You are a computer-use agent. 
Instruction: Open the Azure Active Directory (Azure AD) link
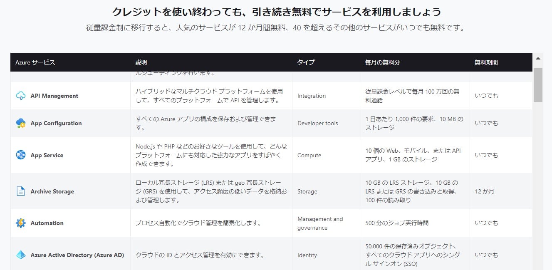77,255
